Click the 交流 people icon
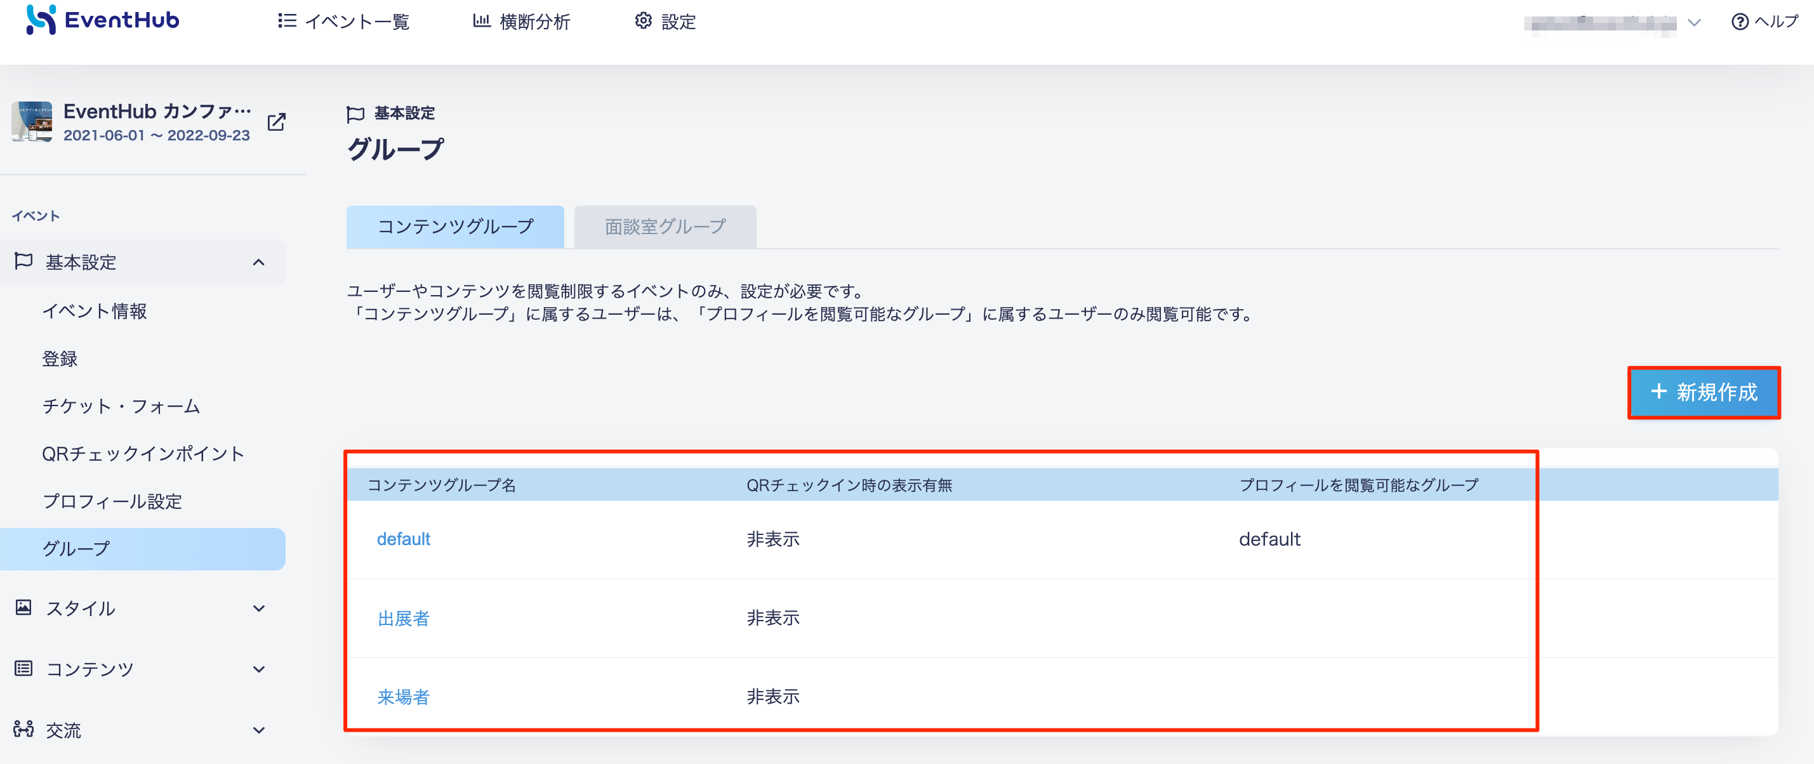This screenshot has width=1814, height=764. point(24,729)
